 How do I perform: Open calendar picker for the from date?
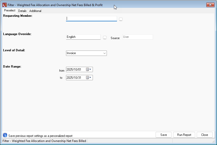coord(89,69)
